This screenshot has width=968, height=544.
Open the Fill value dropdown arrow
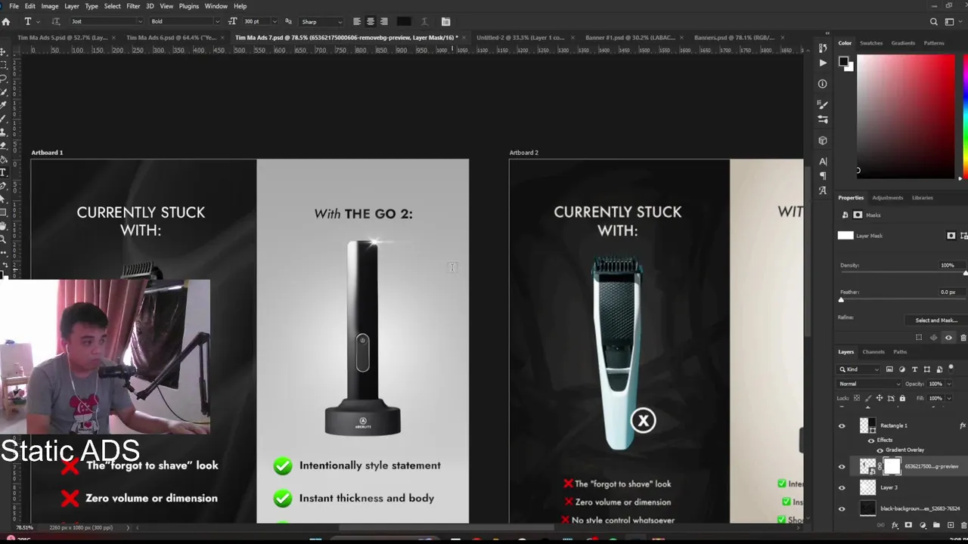pos(951,398)
